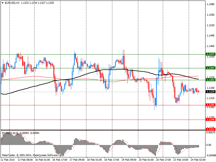Click the 18 Feb 01:00 time label
This screenshot has width=216, height=162.
[94, 160]
